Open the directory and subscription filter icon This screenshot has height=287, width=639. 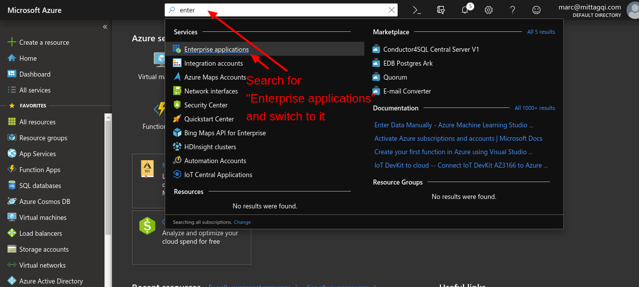click(441, 10)
